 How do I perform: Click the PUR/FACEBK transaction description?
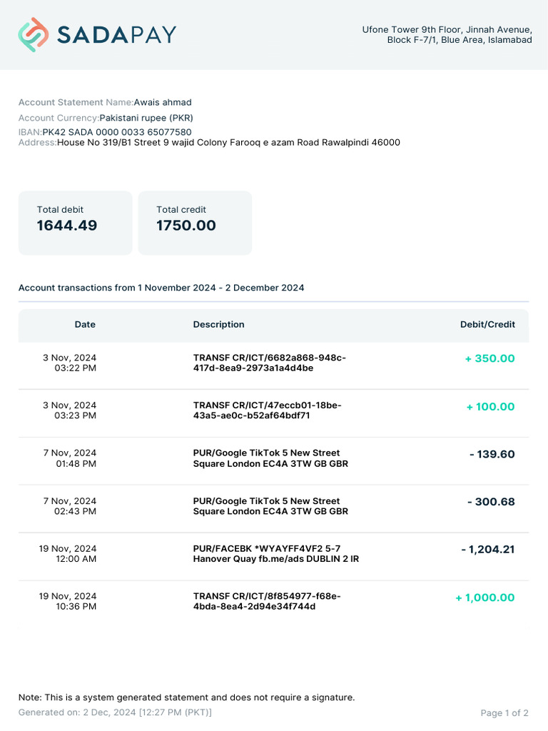click(275, 554)
